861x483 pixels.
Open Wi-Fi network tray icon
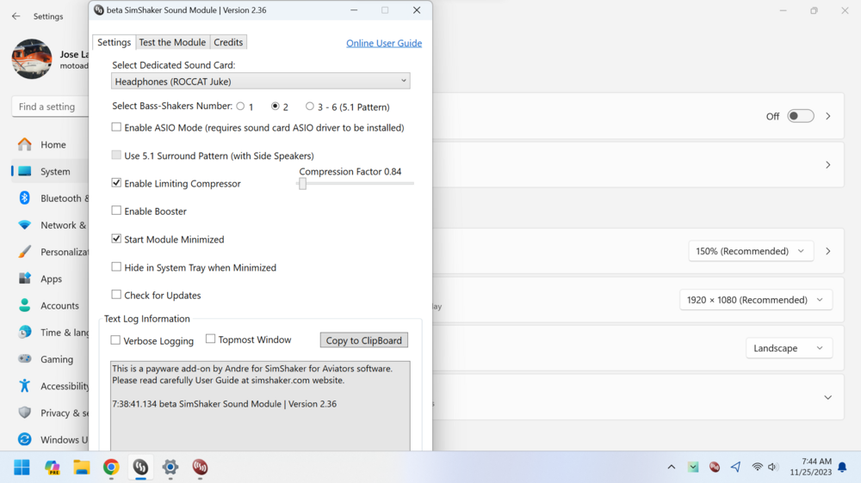click(x=757, y=468)
